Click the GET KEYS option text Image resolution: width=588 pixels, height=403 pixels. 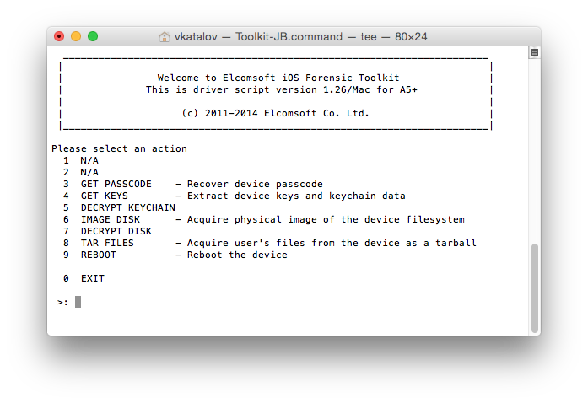104,196
